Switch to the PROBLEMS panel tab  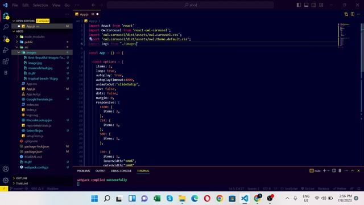tap(84, 171)
